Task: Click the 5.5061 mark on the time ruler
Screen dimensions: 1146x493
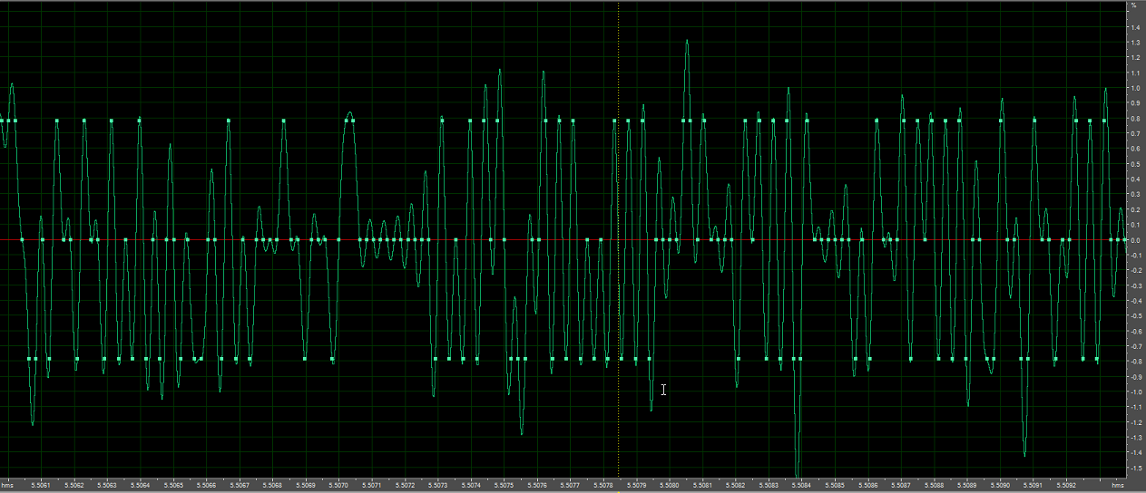Action: [x=41, y=485]
